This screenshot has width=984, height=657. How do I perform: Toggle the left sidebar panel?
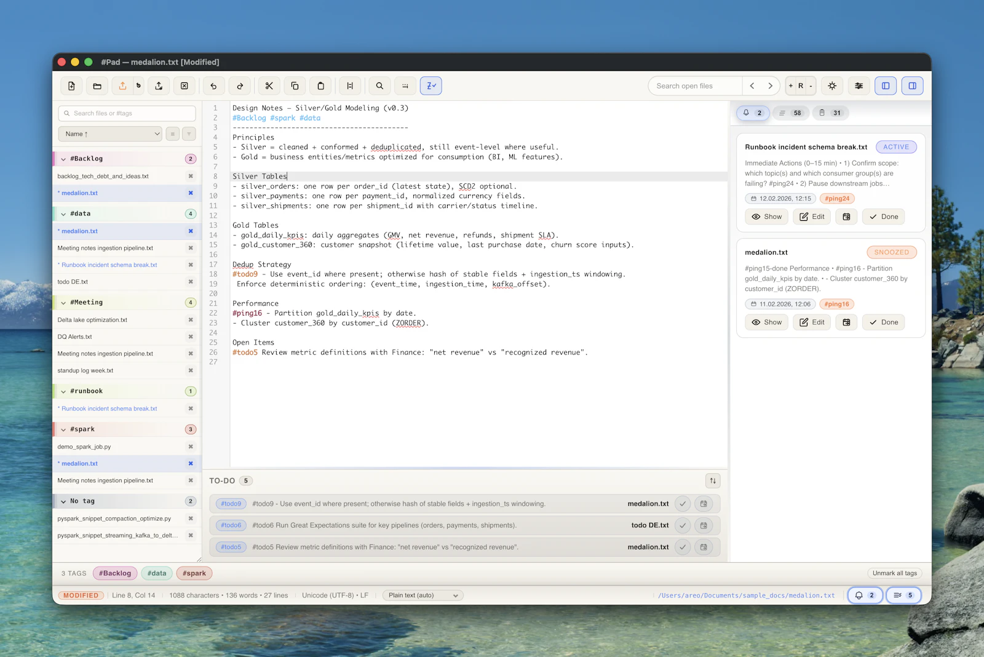point(886,86)
